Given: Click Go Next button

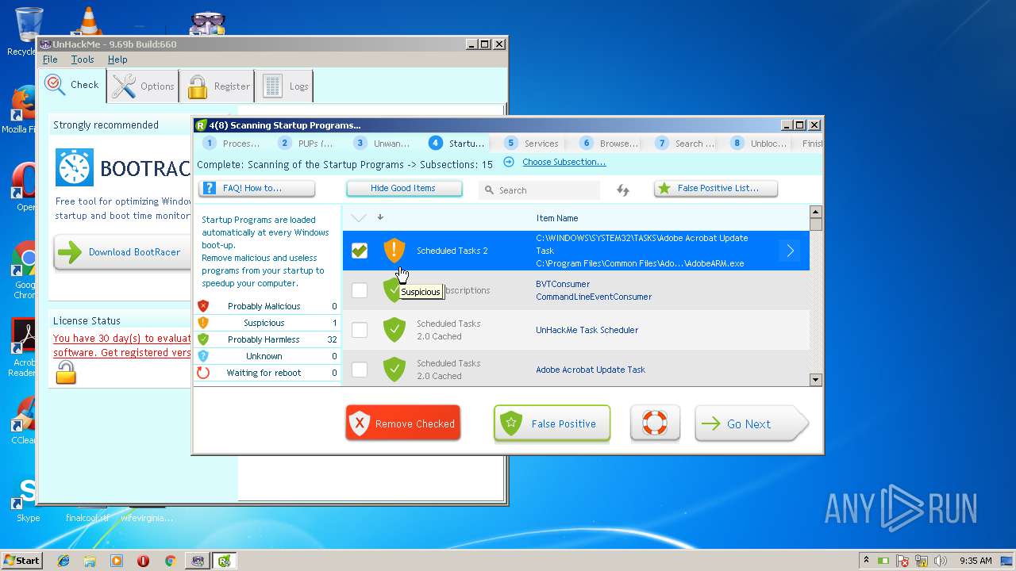Looking at the screenshot, I should click(x=751, y=423).
